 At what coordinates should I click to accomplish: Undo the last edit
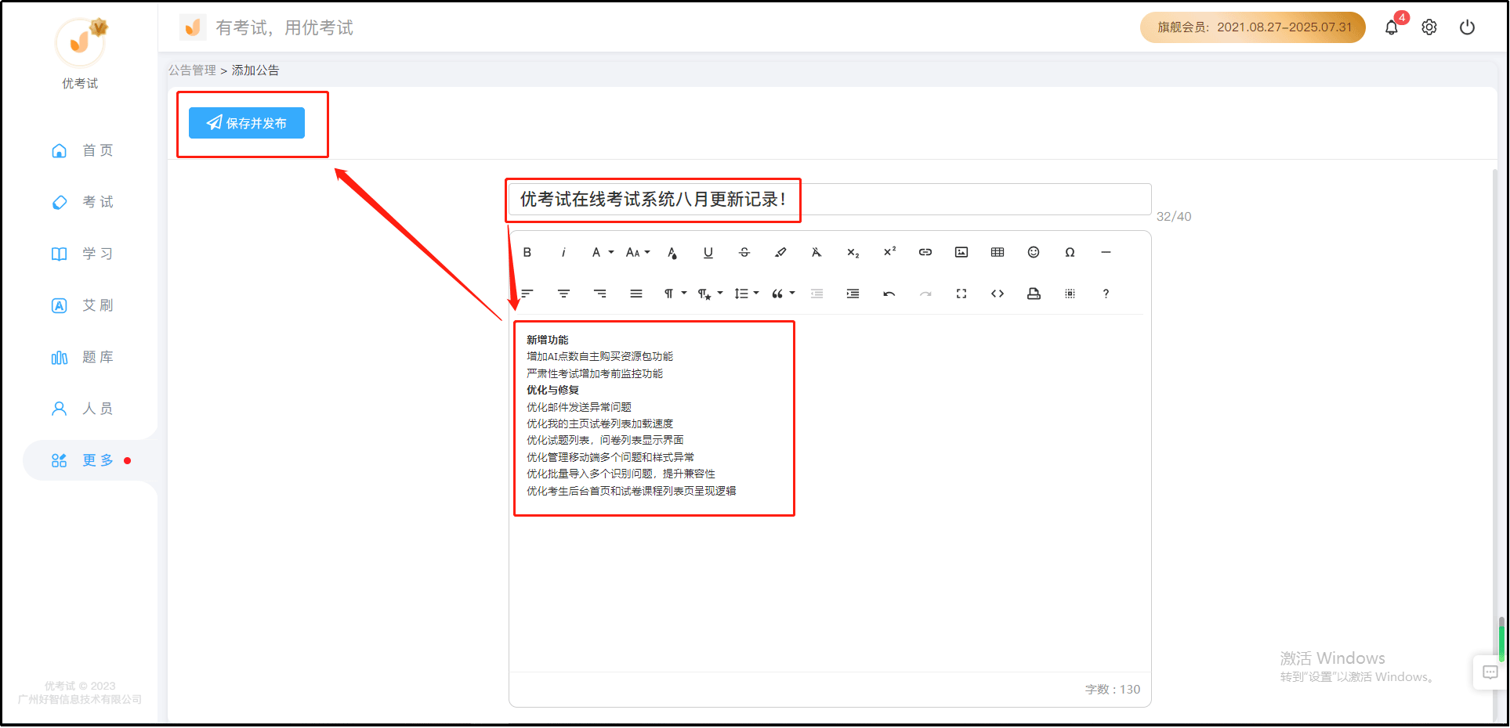tap(889, 294)
